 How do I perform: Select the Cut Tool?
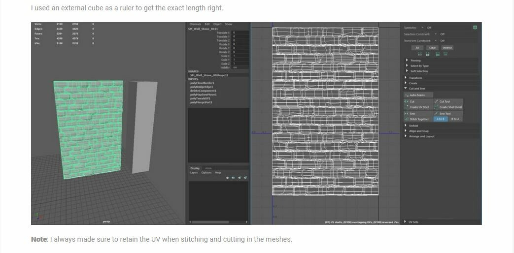[x=448, y=101]
